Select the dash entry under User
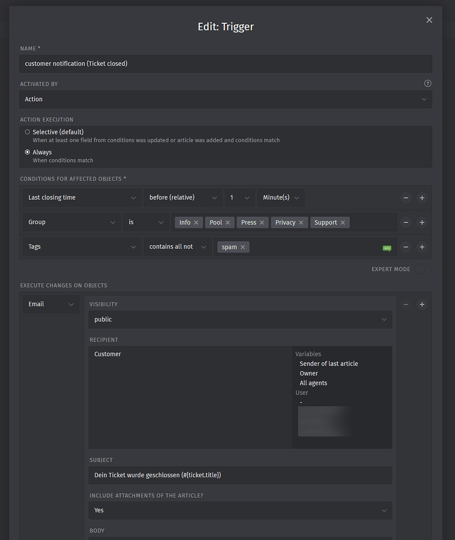This screenshot has width=455, height=540. pos(301,402)
